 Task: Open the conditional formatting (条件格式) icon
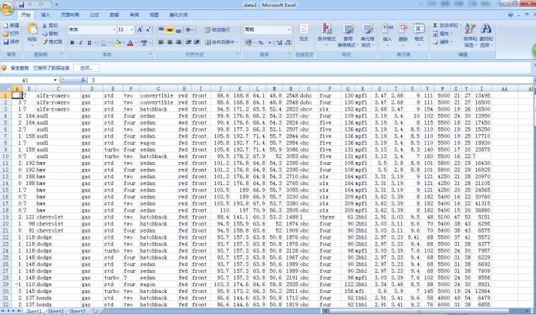(x=326, y=29)
